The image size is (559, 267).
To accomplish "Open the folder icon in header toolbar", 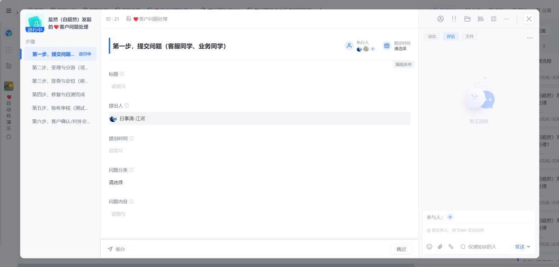I will tap(467, 19).
